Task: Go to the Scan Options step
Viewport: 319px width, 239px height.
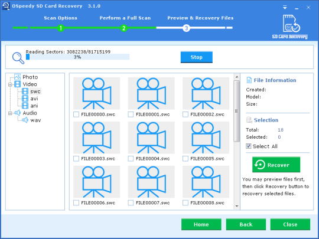Action: coord(61,18)
